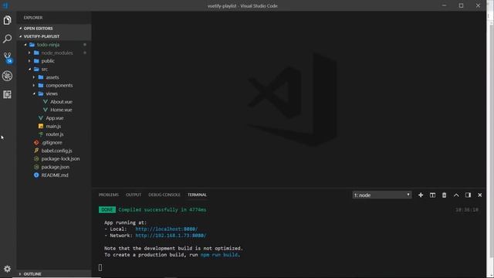Open App.vue file
This screenshot has height=278, width=494.
point(55,118)
